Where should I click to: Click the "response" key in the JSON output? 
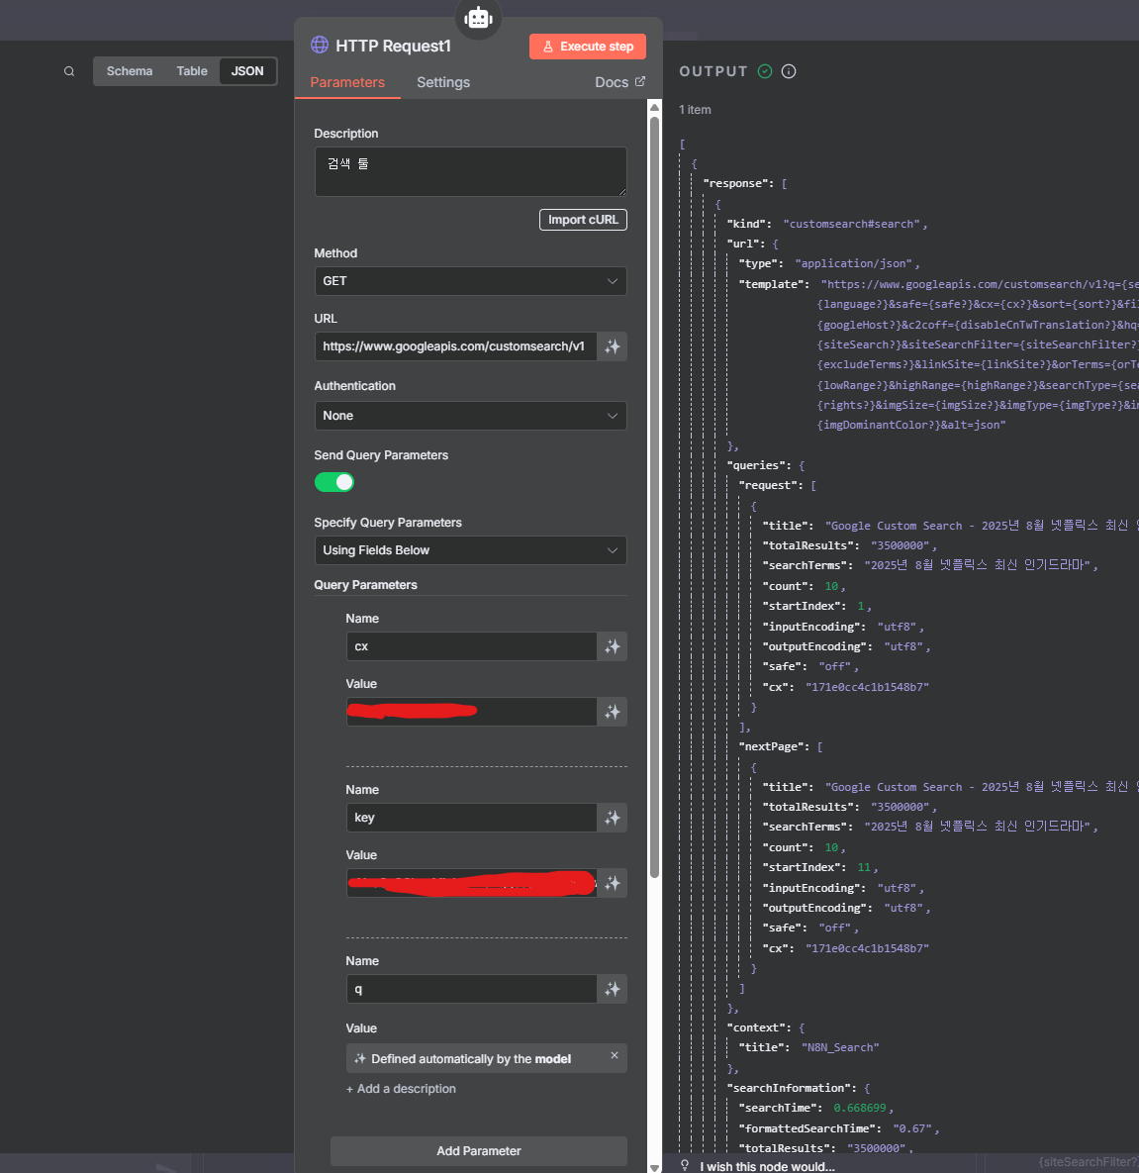(x=738, y=183)
